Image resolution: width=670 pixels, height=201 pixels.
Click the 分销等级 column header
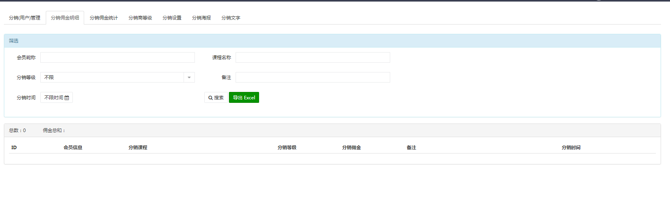[x=287, y=148]
